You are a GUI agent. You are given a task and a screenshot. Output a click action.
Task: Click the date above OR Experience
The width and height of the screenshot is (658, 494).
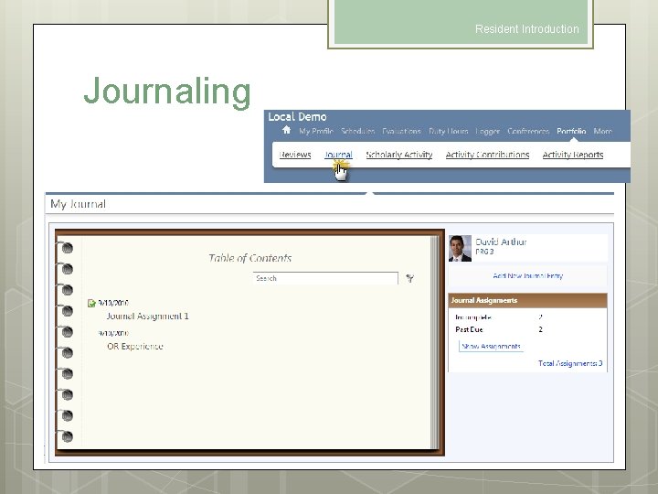click(113, 333)
